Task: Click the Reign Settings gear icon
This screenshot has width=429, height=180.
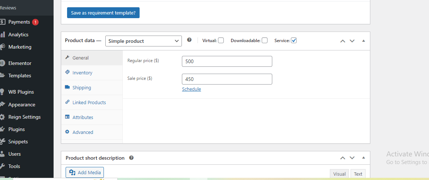Action: [x=2, y=117]
